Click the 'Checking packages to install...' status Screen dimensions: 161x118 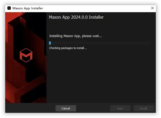coord(68,48)
